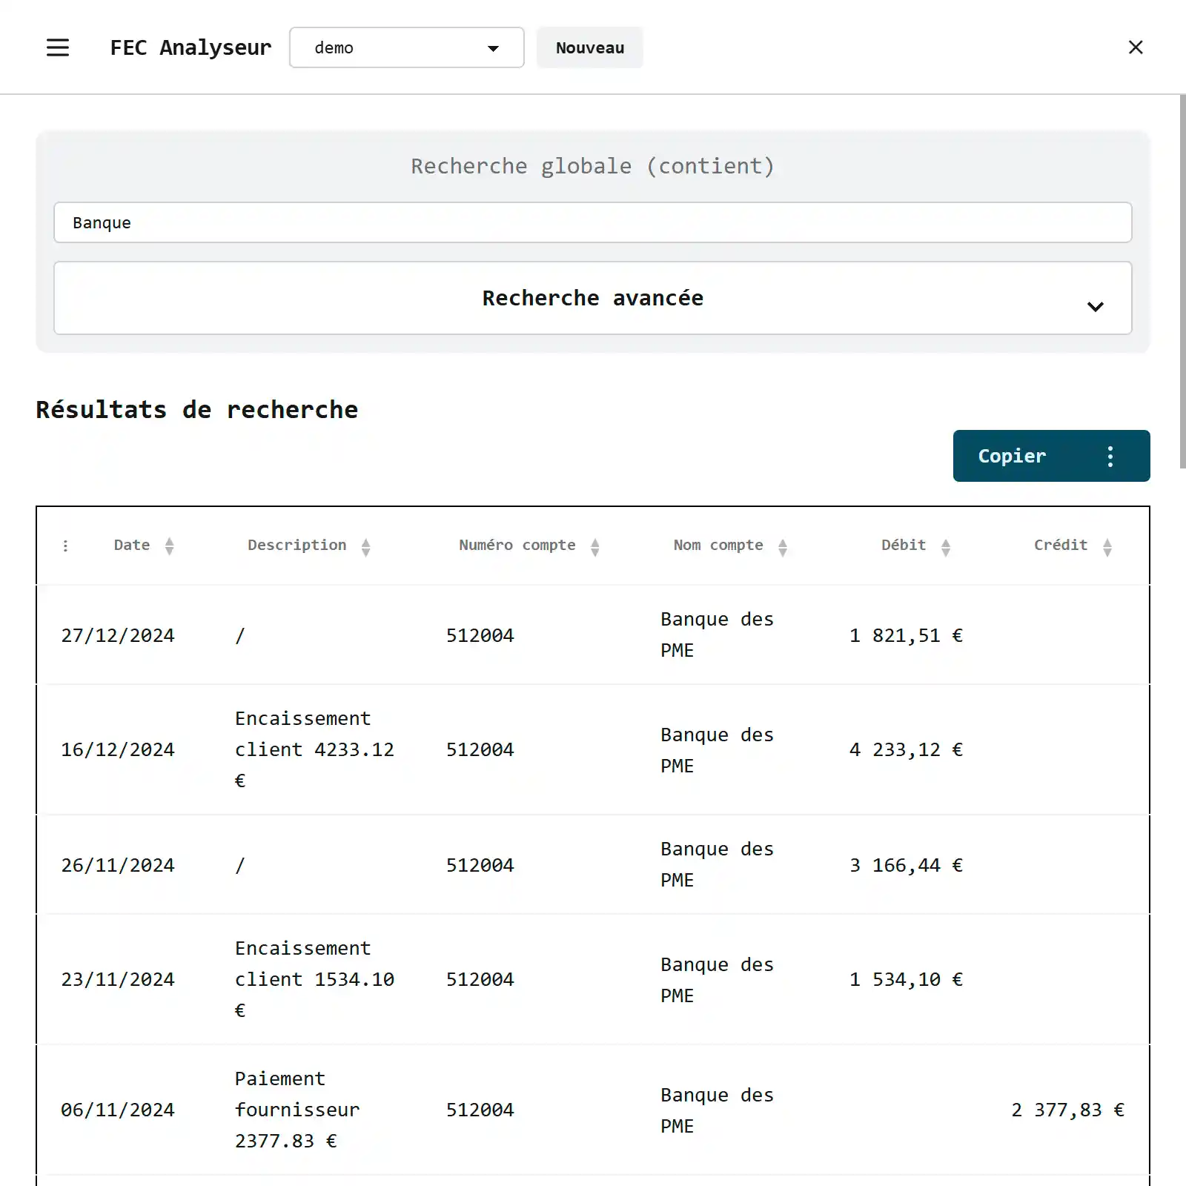Viewport: 1186px width, 1186px height.
Task: Open the demo file dropdown
Action: (x=406, y=47)
